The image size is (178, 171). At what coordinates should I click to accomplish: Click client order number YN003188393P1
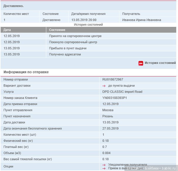coord(115,98)
